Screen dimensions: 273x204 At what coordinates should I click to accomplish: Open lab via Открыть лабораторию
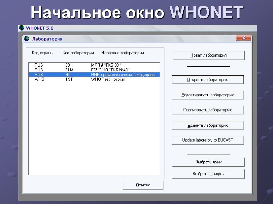tap(208, 80)
